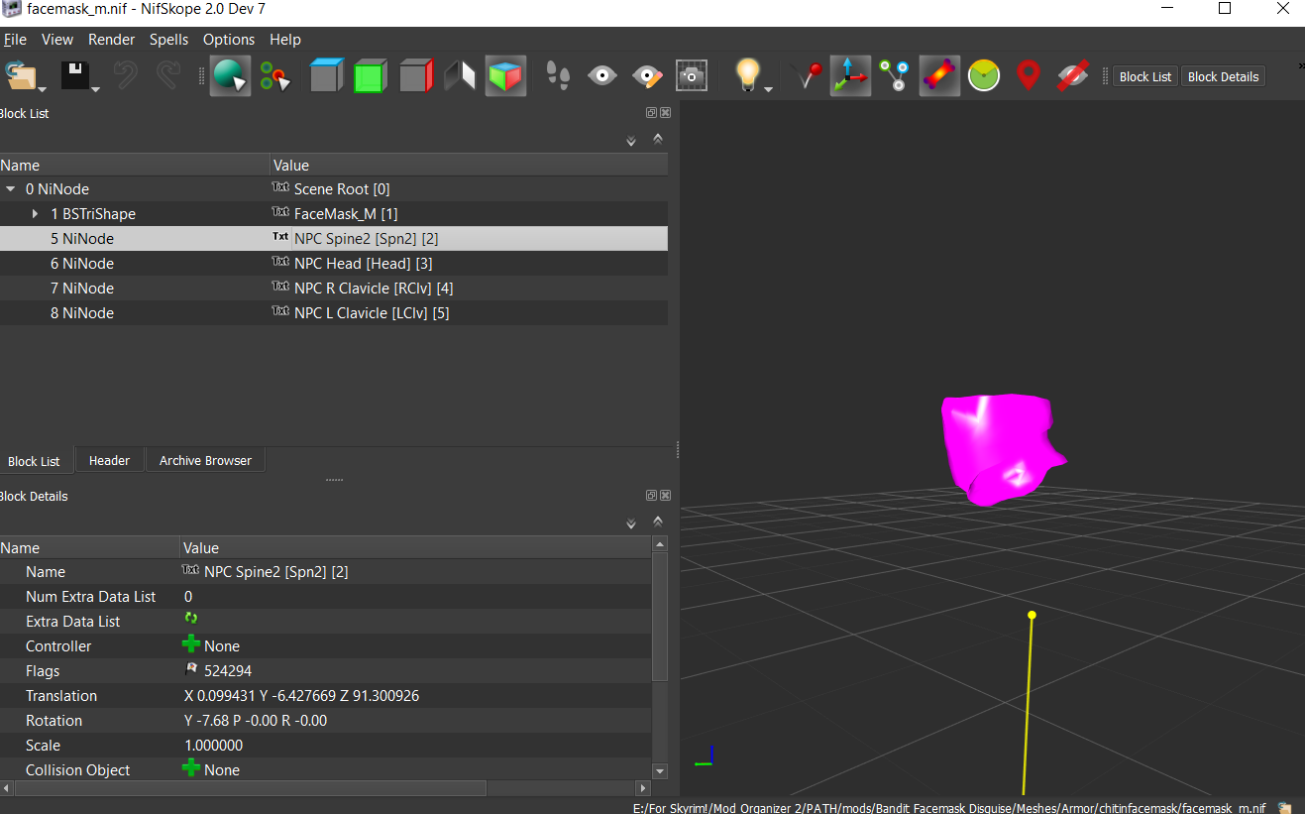
Task: Switch to the Archive Browser tab
Action: (x=205, y=460)
